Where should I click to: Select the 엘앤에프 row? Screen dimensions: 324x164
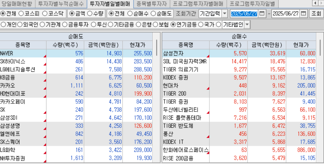point(76,134)
